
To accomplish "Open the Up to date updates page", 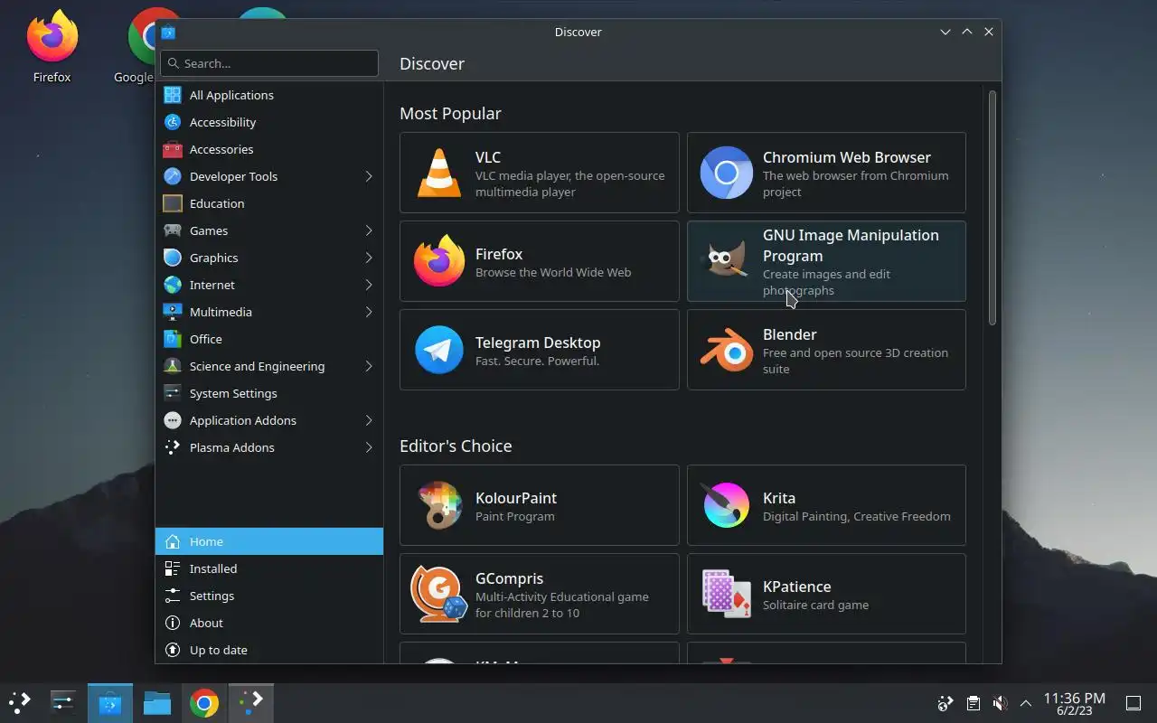I will (269, 650).
